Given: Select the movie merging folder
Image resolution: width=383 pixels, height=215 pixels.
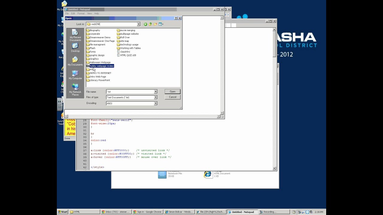Looking at the screenshot, I should (126, 30).
